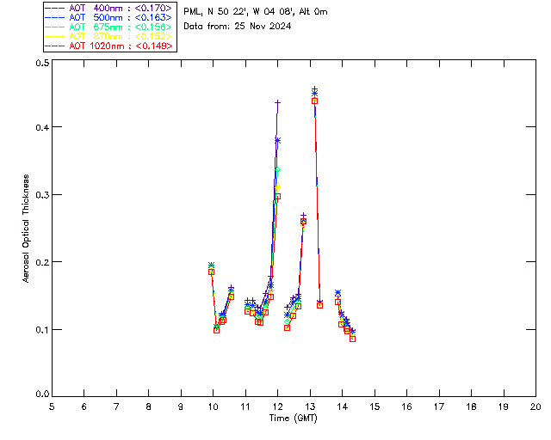
Task: Click the purple dashed line in legend
Action: pos(55,8)
